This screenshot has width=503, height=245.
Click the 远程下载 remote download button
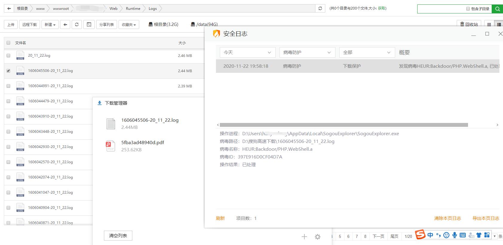click(30, 24)
